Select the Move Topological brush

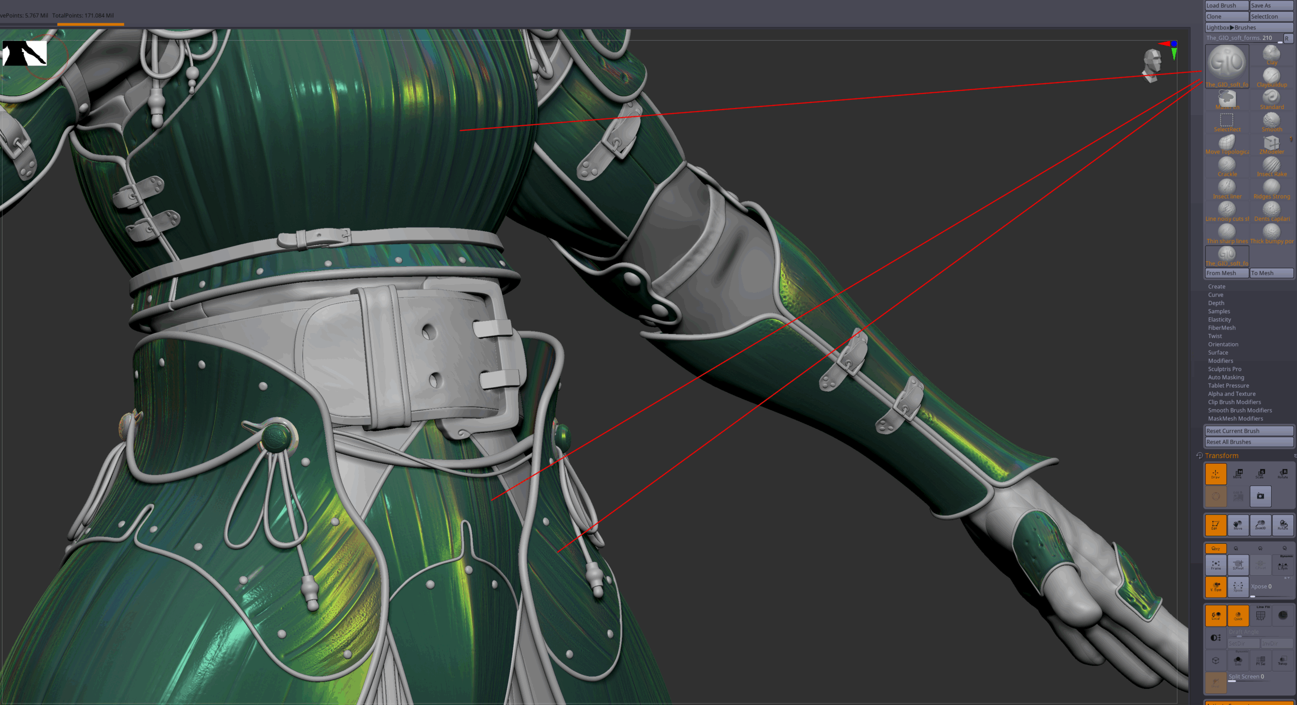click(x=1227, y=144)
